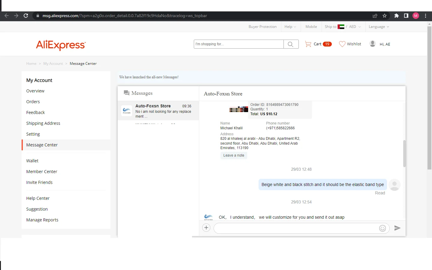Screen dimensions: 432x270
Task: Open the Auto-Foxsn Store conversation
Action: [158, 111]
